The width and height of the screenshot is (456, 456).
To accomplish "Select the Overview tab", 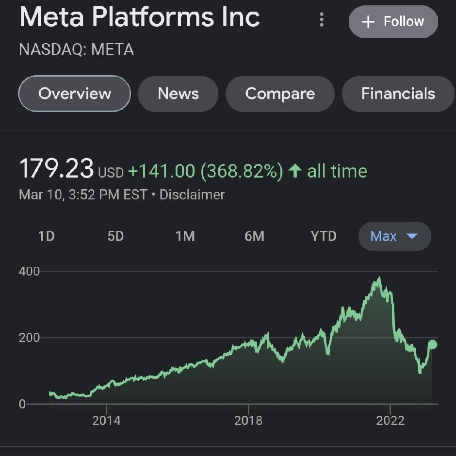I will pyautogui.click(x=74, y=94).
